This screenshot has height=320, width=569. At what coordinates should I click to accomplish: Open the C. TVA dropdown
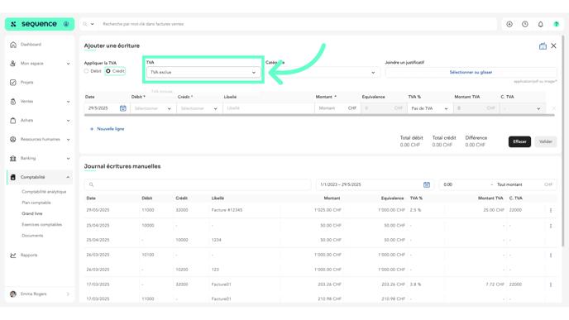coord(522,108)
